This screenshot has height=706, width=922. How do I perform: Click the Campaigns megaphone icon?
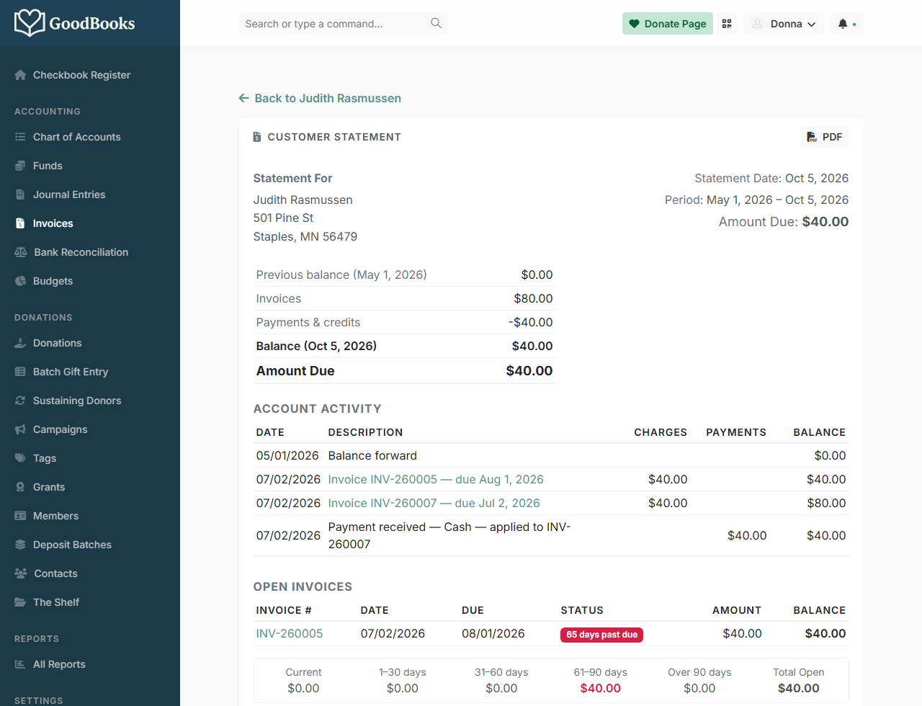tap(20, 429)
